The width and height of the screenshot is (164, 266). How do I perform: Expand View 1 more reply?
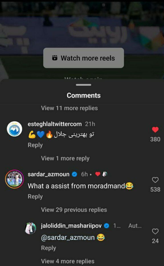[65, 159]
